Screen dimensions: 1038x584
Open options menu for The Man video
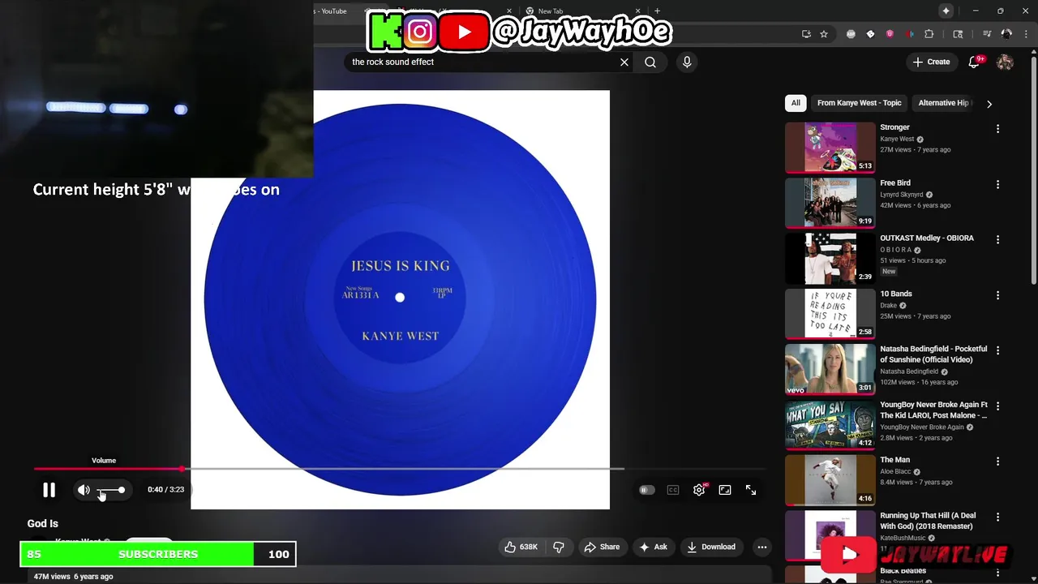(997, 462)
